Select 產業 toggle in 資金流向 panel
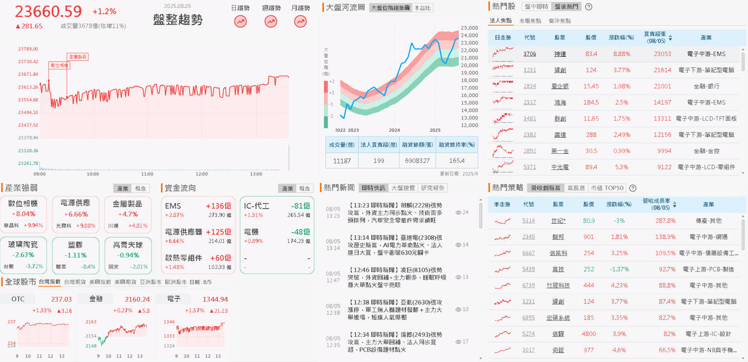748x362 pixels. coord(287,189)
